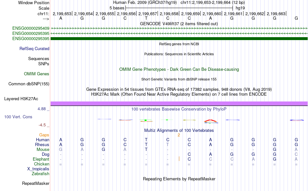Click the 'Sequences' track label
308x191 pixels.
pyautogui.click(x=39, y=58)
